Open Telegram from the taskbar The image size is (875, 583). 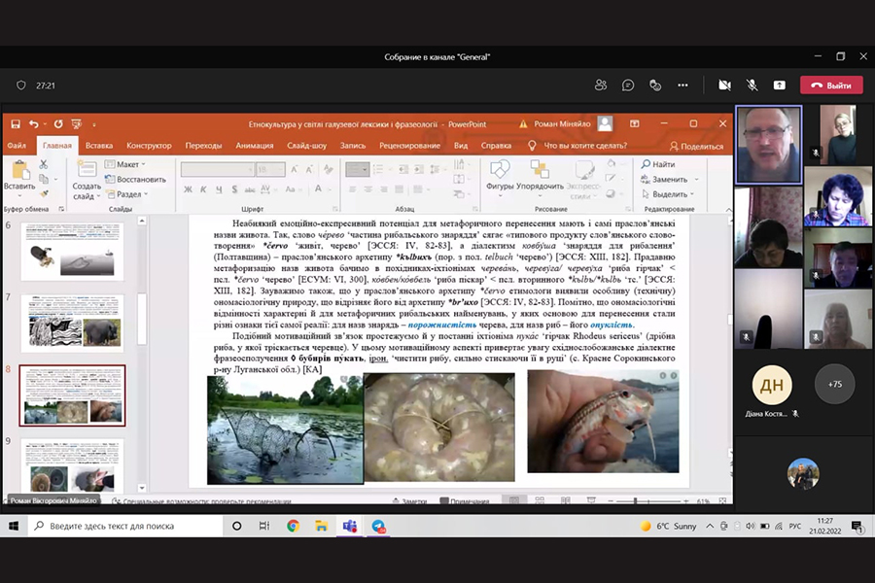pos(378,526)
